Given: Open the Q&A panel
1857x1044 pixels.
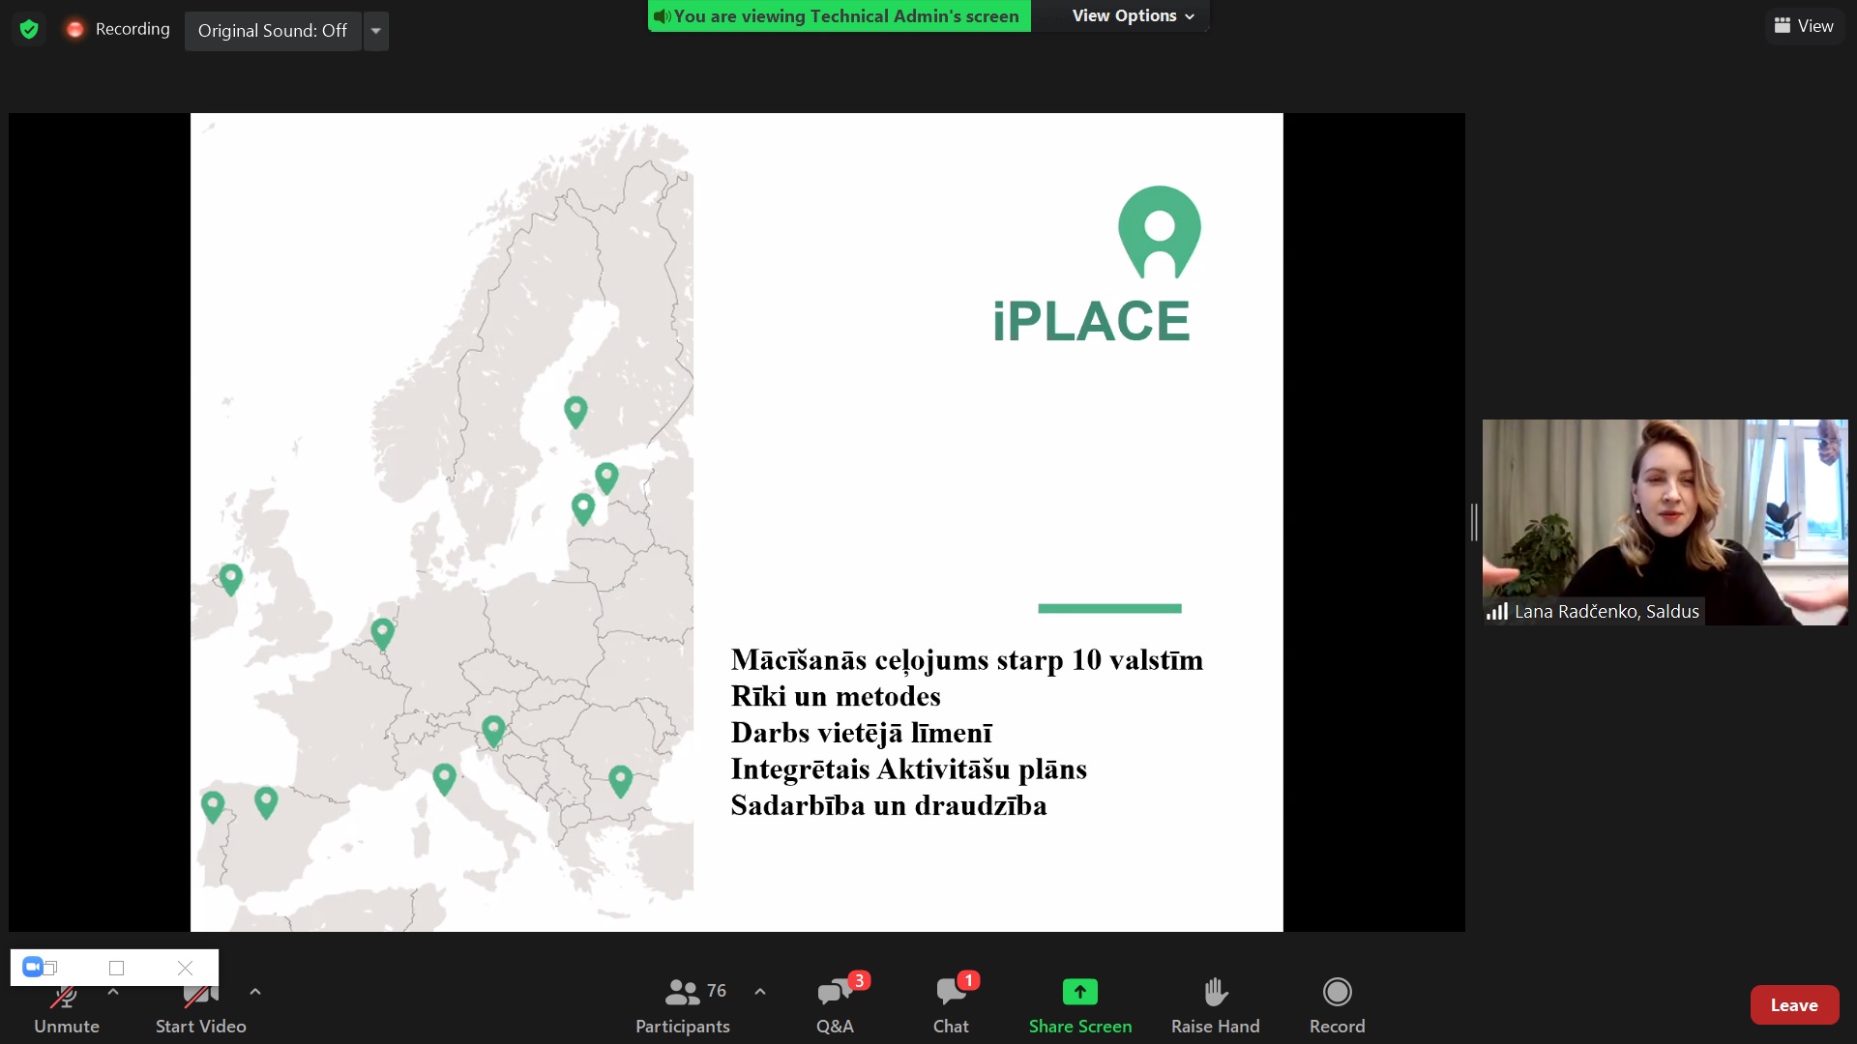Looking at the screenshot, I should pyautogui.click(x=836, y=1006).
